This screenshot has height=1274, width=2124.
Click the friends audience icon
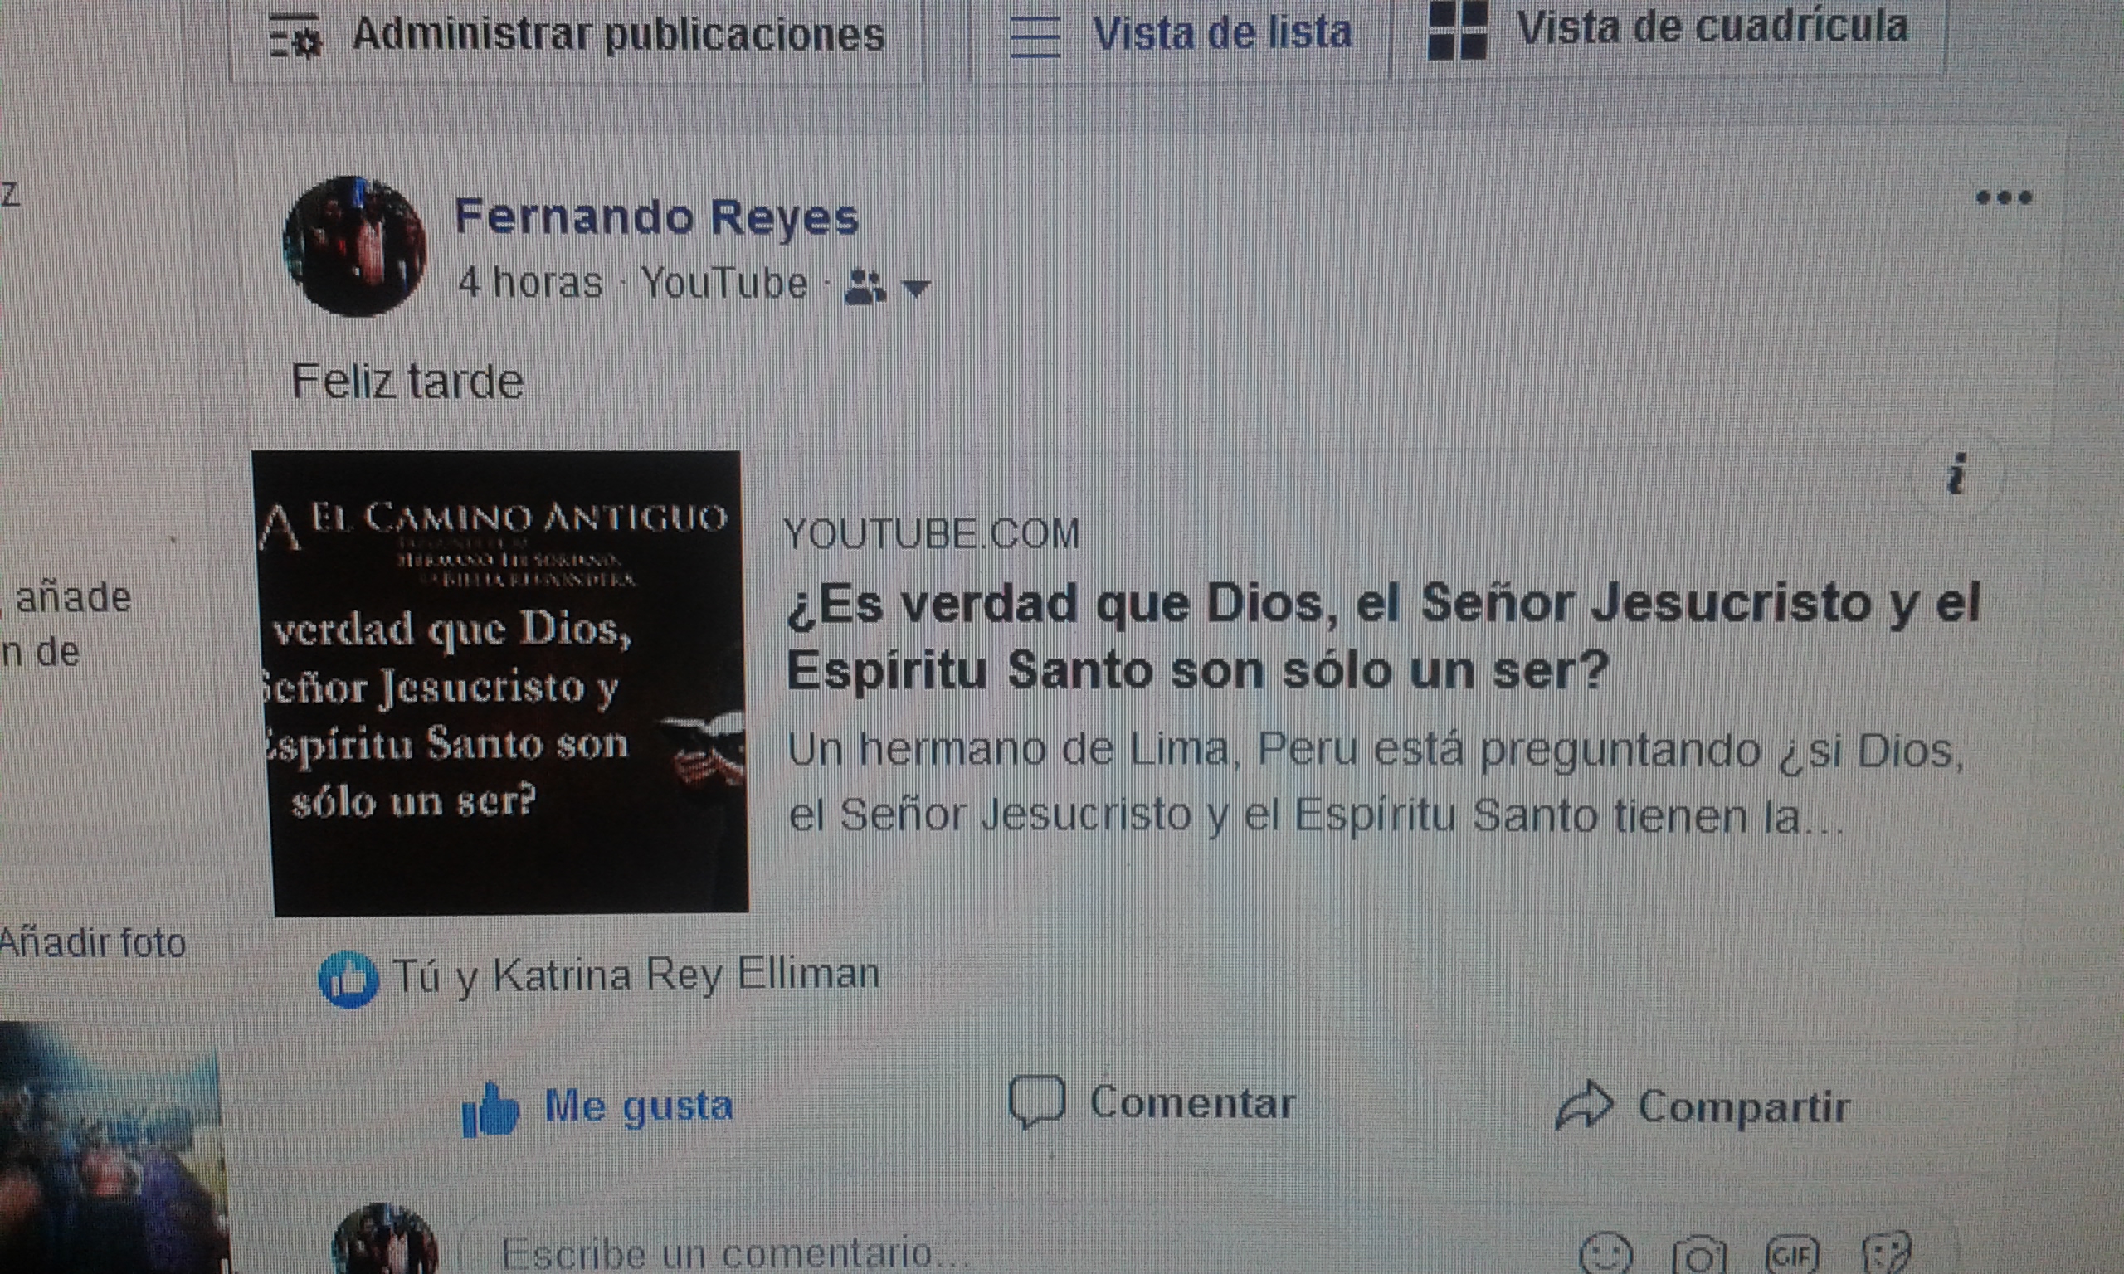pyautogui.click(x=865, y=287)
